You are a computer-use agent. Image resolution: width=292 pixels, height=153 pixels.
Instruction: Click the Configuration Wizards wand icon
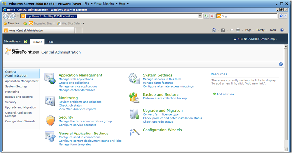click(134, 132)
